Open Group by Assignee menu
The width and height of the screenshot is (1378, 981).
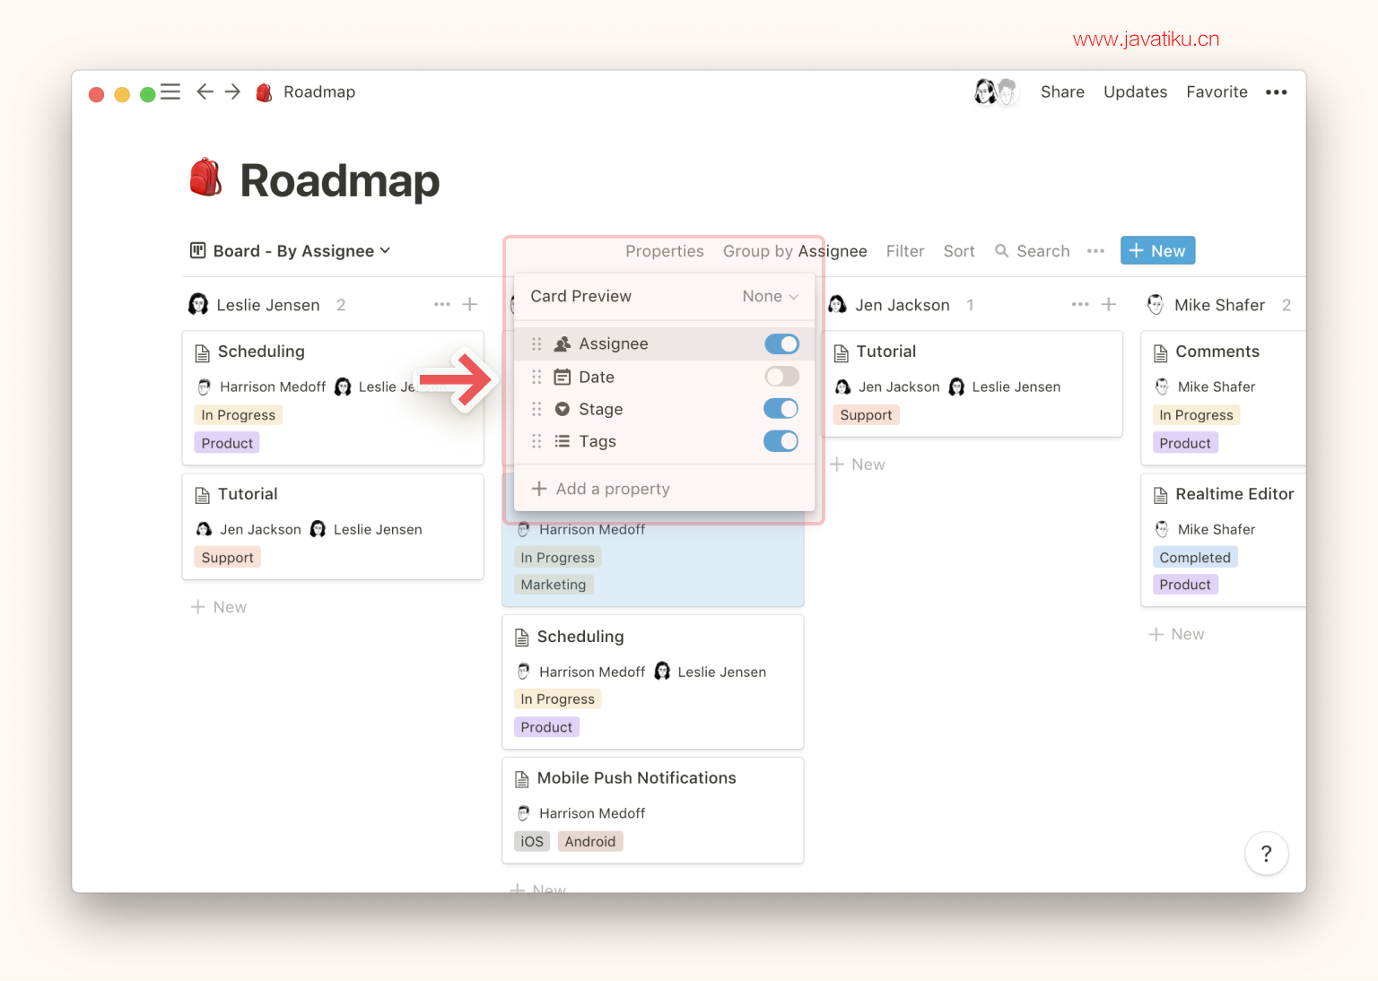795,251
